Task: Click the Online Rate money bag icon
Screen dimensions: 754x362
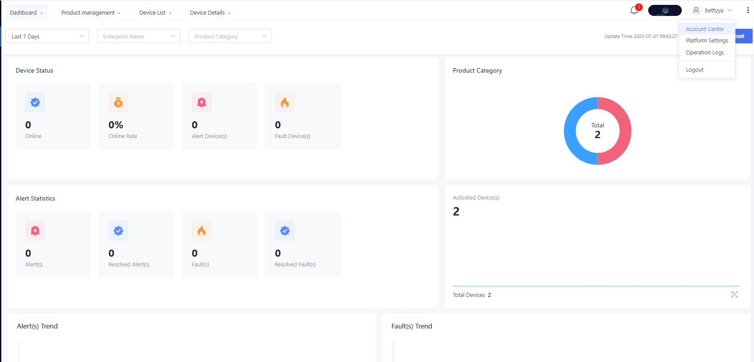Action: click(118, 103)
